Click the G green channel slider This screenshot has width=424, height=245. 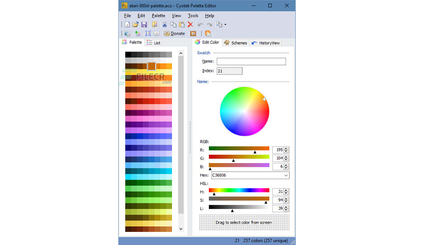239,157
